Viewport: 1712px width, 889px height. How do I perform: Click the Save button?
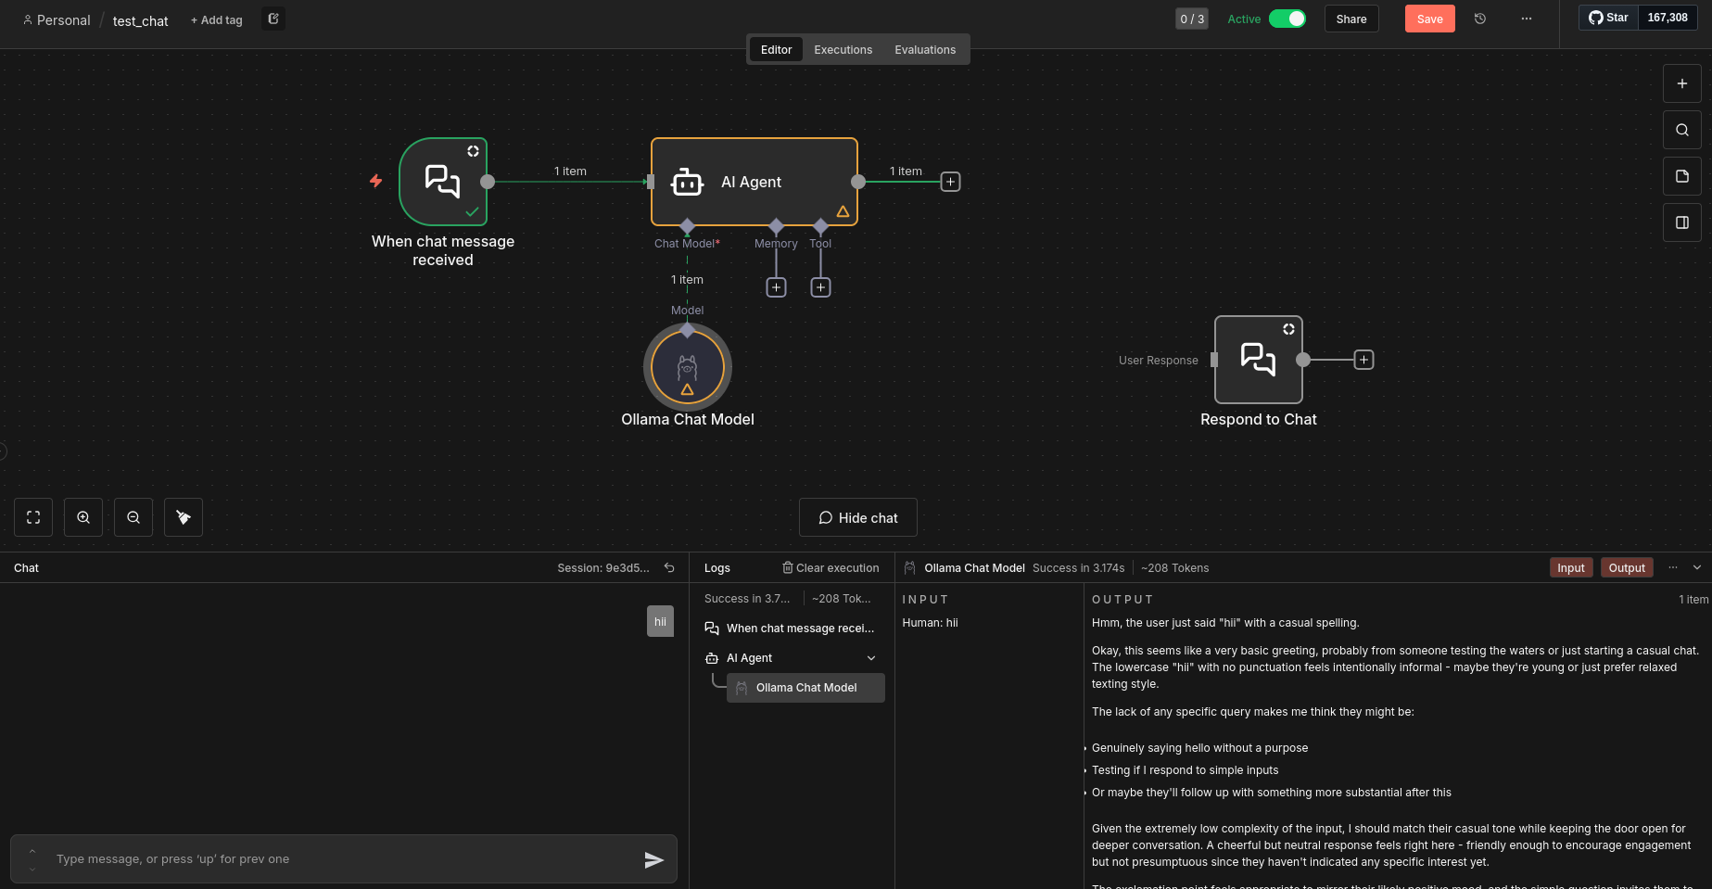click(1429, 19)
